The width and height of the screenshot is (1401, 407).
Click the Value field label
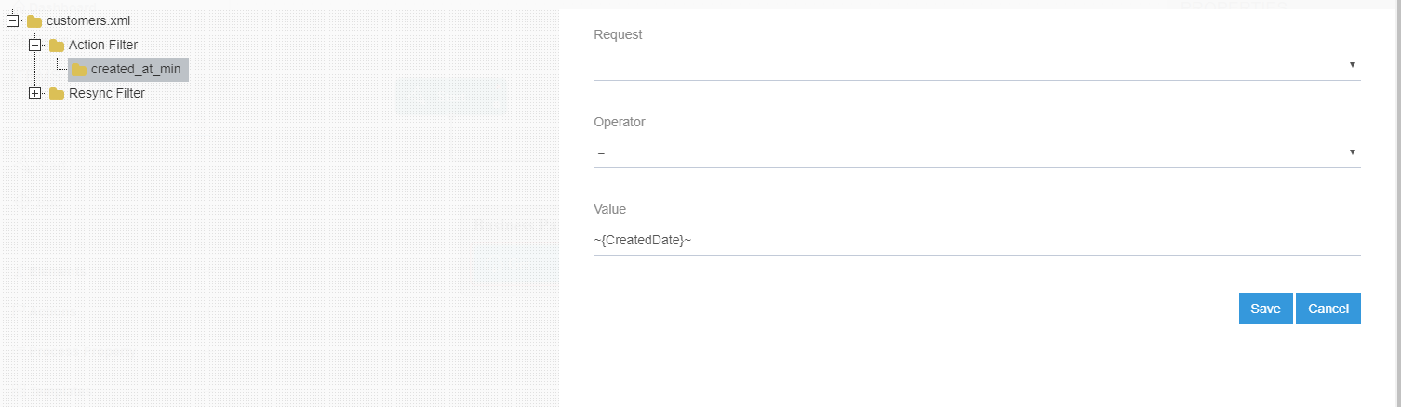[x=609, y=209]
